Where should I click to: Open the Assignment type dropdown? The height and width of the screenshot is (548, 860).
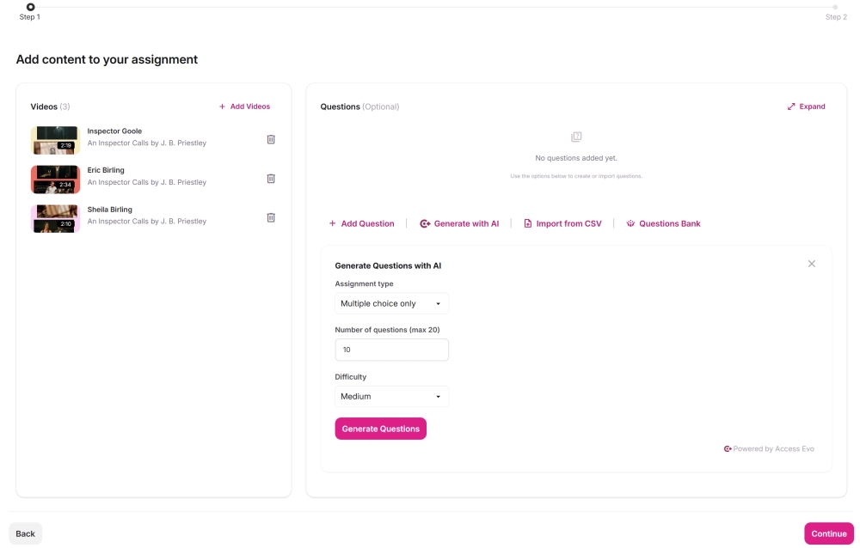[391, 302]
